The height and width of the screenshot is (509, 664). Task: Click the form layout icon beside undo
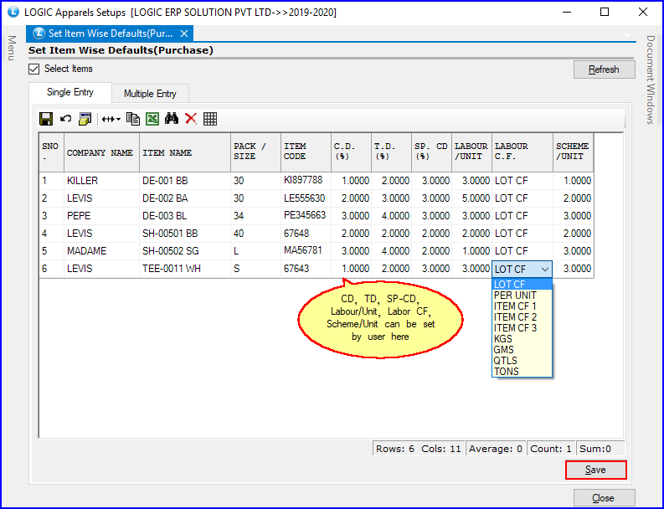(85, 119)
